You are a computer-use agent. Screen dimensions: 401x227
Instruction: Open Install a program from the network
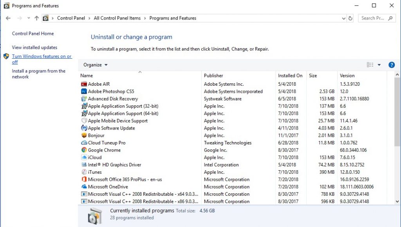coord(39,74)
